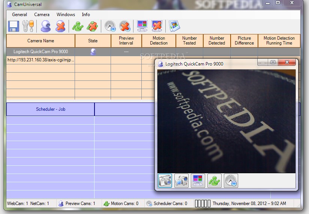Start motion detection with green figure icon
This screenshot has height=214, width=309.
click(x=78, y=26)
